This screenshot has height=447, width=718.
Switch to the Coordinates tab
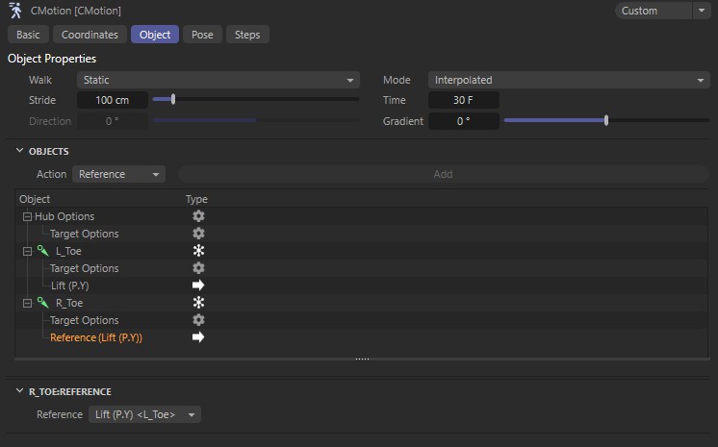(x=90, y=35)
